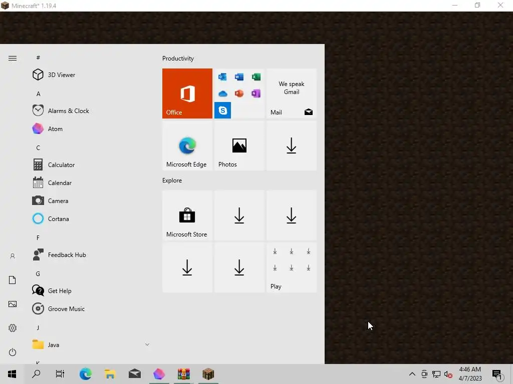513x384 pixels.
Task: Click the Windows Start button
Action: 12,374
